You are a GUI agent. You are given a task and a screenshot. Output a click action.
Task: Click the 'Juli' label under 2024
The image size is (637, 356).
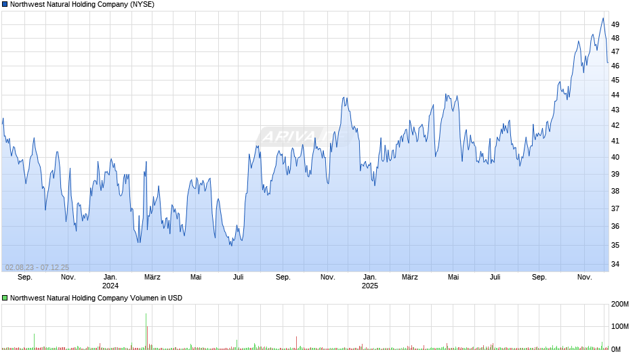pyautogui.click(x=239, y=277)
